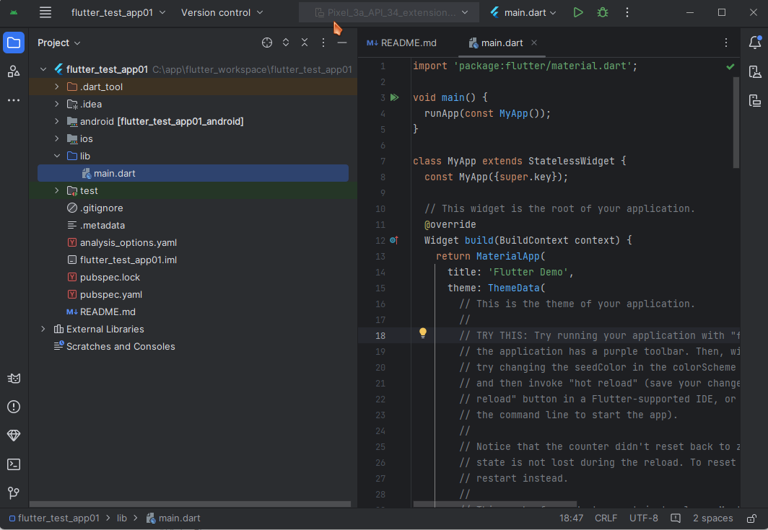Click lib breadcrumb in status bar
Screen dimensions: 768x530
[121, 518]
